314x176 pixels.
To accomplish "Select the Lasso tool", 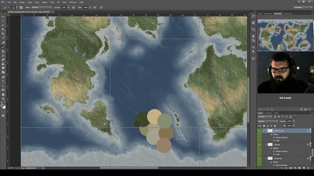I will (3, 25).
